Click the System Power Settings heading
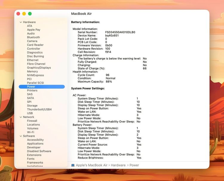This screenshot has height=181, width=224. (88, 88)
